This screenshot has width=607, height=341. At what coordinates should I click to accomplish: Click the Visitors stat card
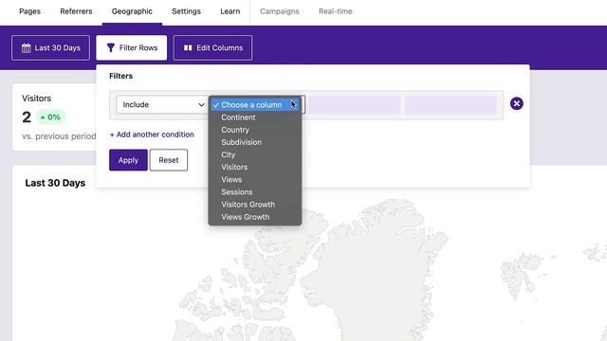[x=54, y=117]
